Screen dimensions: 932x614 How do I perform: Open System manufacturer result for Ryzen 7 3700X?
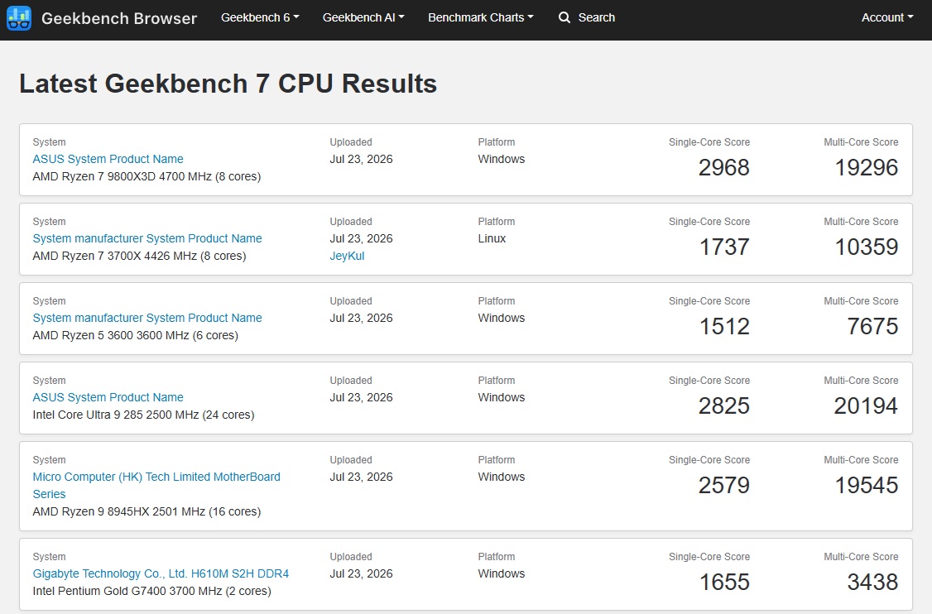pyautogui.click(x=147, y=238)
